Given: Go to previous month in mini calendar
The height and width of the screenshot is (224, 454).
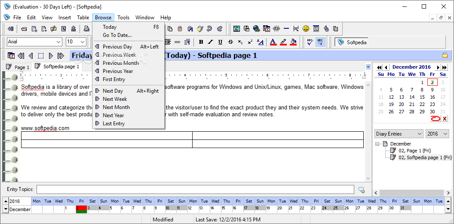Looking at the screenshot, I should 386,67.
